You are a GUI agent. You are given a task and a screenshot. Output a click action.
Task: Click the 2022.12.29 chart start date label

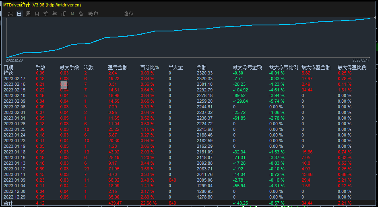(14, 60)
